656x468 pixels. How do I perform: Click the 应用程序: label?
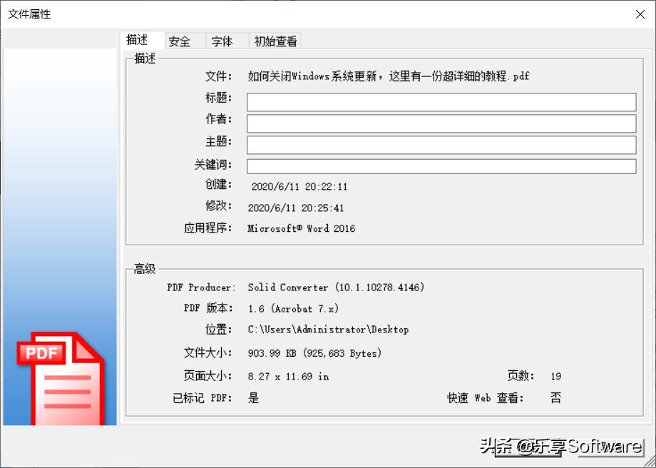(208, 228)
